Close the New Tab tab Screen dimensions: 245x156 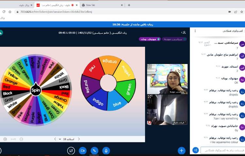pos(122,5)
